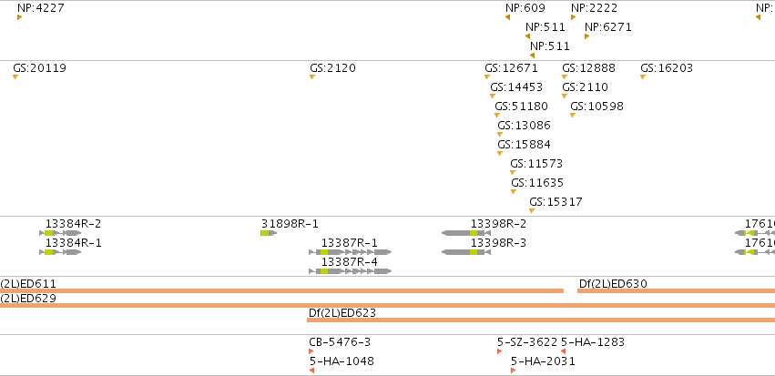Select the 5-HA-1283 red arrow marker
775x376 pixels.
point(563,351)
